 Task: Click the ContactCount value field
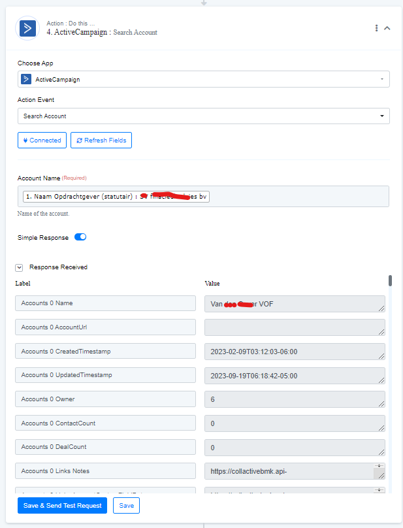coord(295,423)
